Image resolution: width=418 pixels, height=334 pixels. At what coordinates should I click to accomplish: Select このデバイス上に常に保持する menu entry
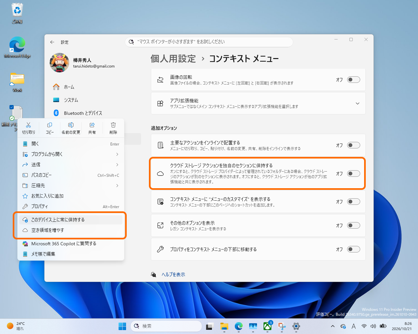point(71,220)
